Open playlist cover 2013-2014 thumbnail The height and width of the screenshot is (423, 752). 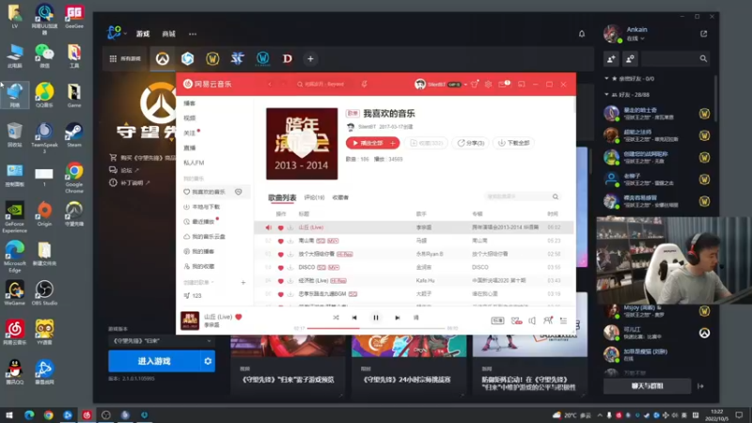302,144
